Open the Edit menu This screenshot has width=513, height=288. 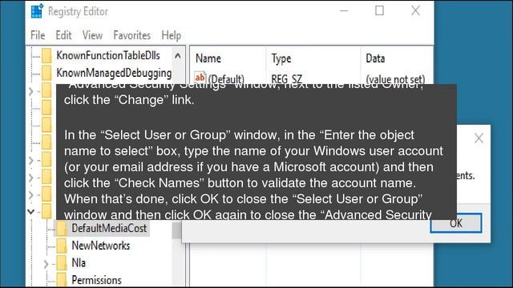point(63,35)
